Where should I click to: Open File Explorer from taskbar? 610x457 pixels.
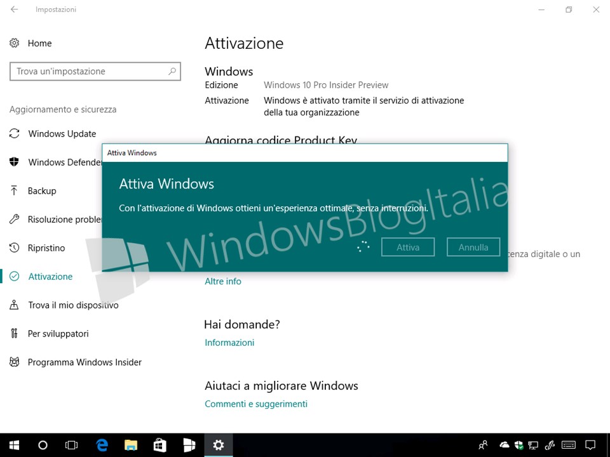coord(131,445)
